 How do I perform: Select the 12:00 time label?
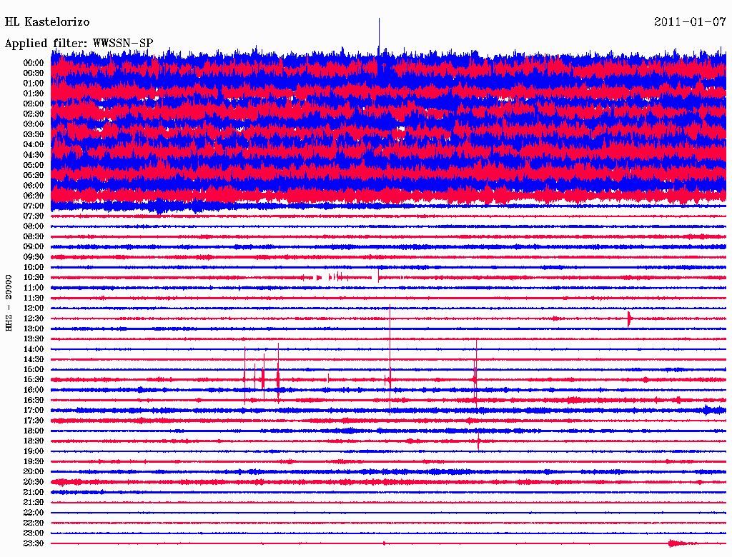(x=34, y=308)
